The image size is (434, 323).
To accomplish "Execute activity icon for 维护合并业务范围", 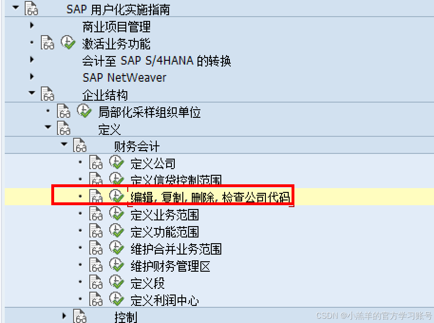I will (x=116, y=248).
